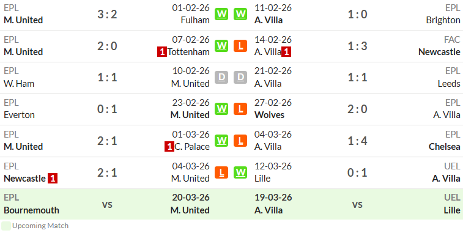The image size is (463, 233).
Task: Click the gray D badge beside M. United 10-02-26
Action: click(x=221, y=78)
